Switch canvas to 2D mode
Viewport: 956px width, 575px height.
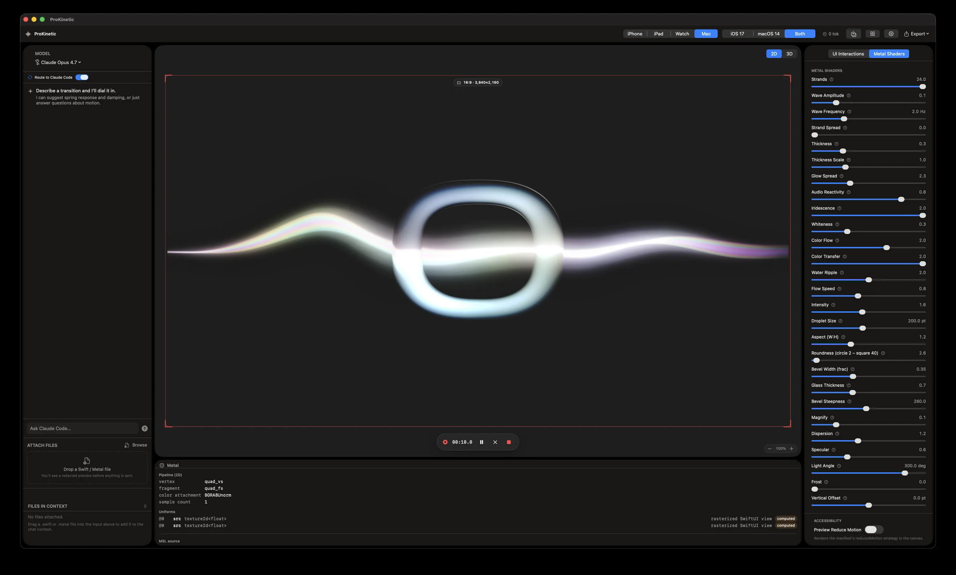pyautogui.click(x=774, y=54)
